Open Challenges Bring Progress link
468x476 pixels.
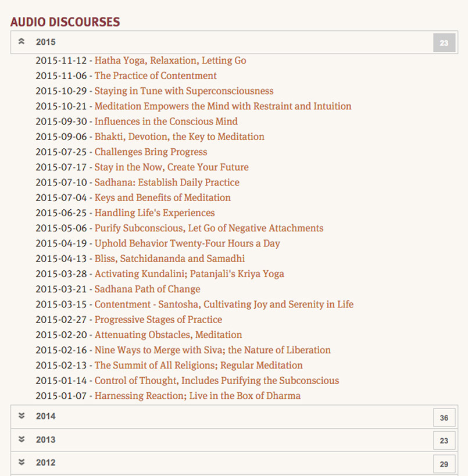151,152
